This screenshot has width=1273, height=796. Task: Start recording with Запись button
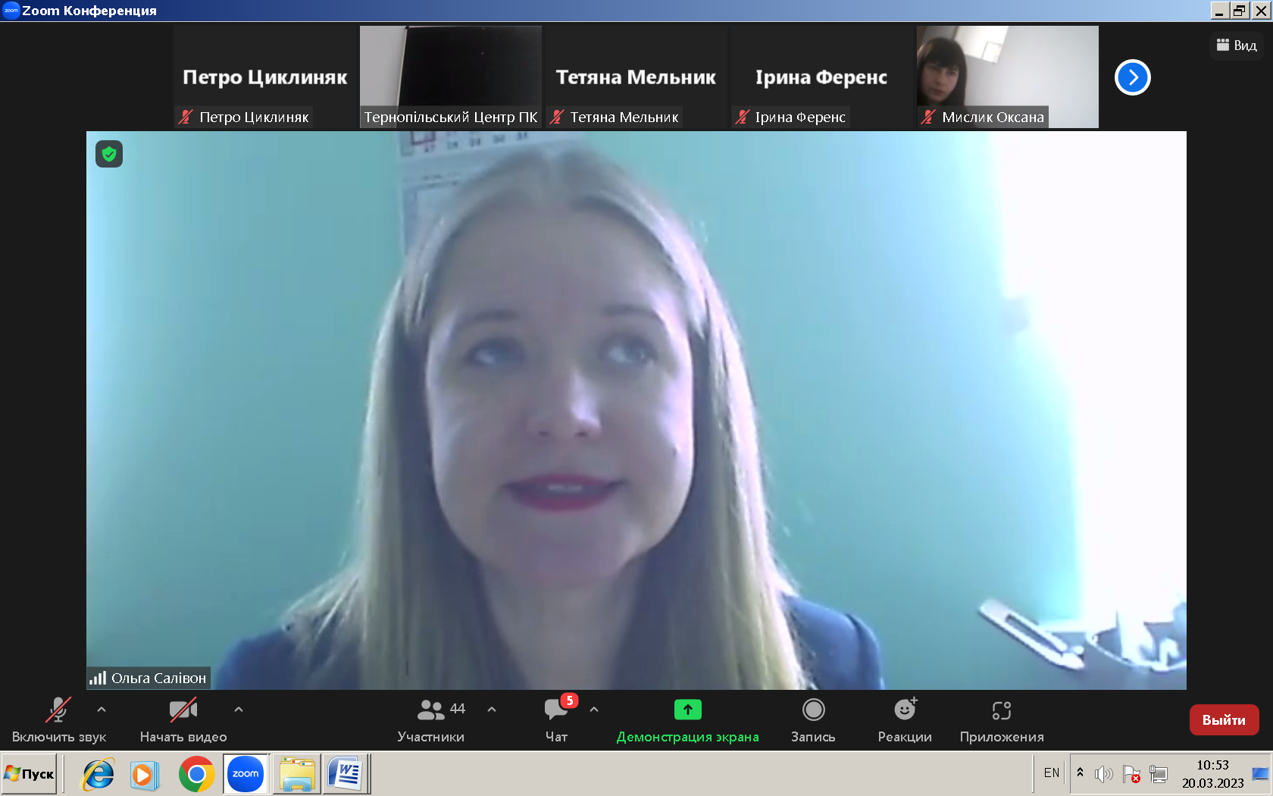(813, 720)
